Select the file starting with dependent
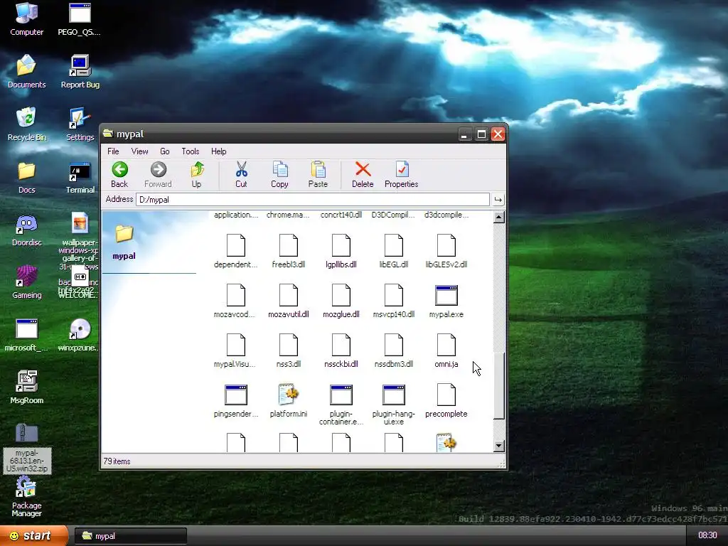Screen dimensions: 728x546 coord(236,251)
